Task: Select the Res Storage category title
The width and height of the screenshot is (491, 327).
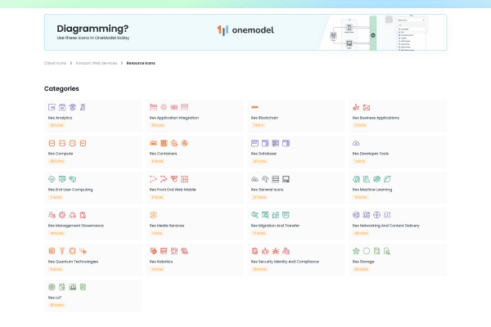Action: [x=363, y=262]
